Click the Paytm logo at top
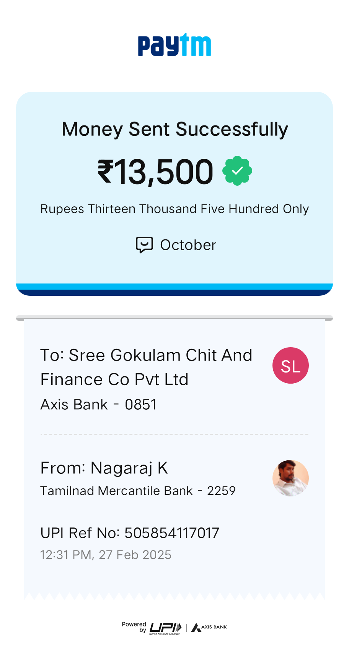Image resolution: width=349 pixels, height=651 pixels. pyautogui.click(x=174, y=45)
